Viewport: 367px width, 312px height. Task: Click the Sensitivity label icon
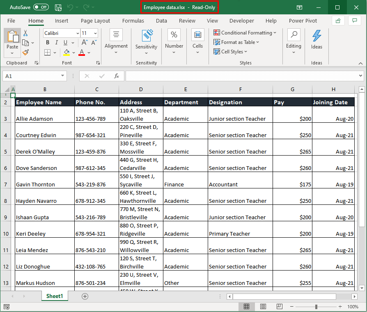coord(147,35)
